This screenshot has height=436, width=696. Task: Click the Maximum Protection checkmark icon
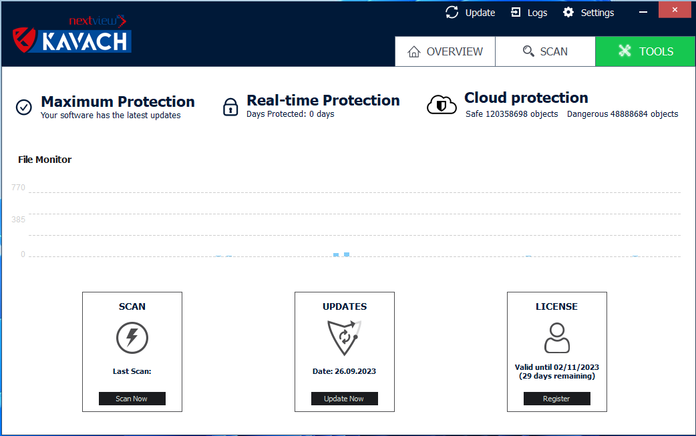tap(24, 107)
